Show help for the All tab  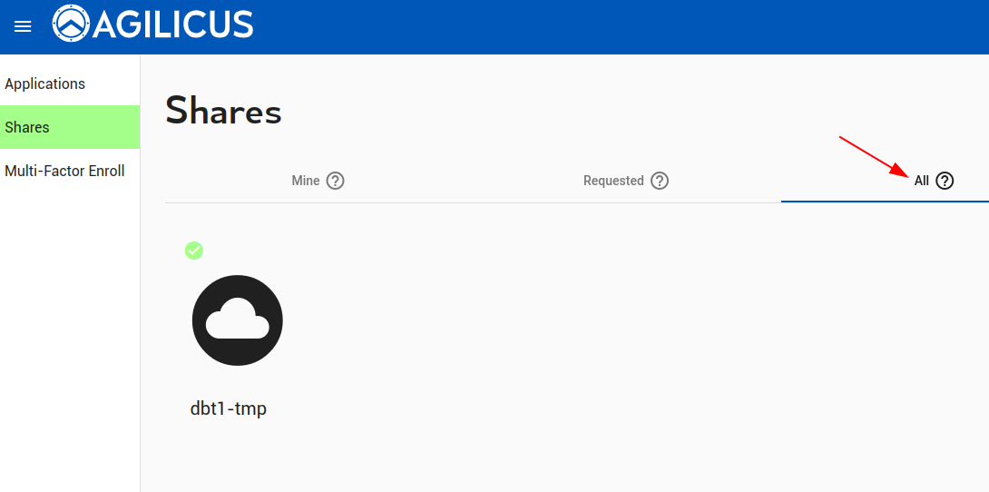(x=945, y=181)
